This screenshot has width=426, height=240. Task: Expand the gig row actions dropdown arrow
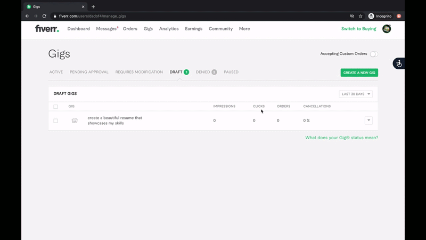click(368, 121)
